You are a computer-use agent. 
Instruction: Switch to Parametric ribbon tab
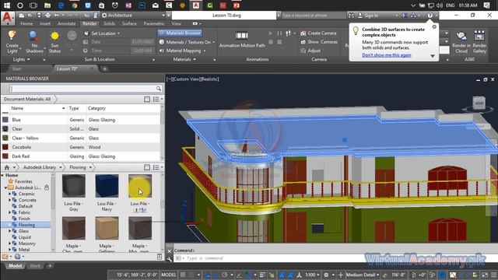coord(154,23)
